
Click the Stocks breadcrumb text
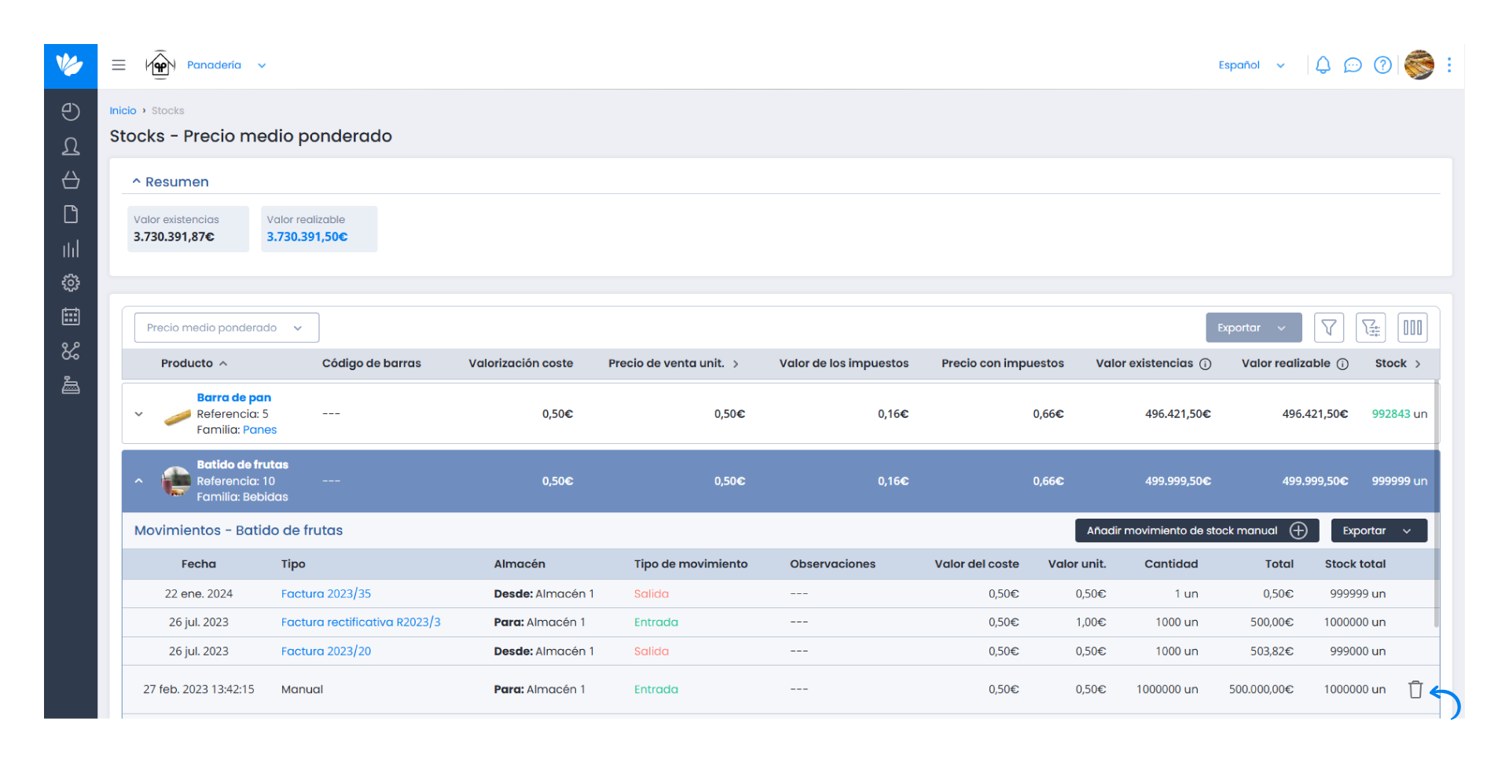coord(167,111)
